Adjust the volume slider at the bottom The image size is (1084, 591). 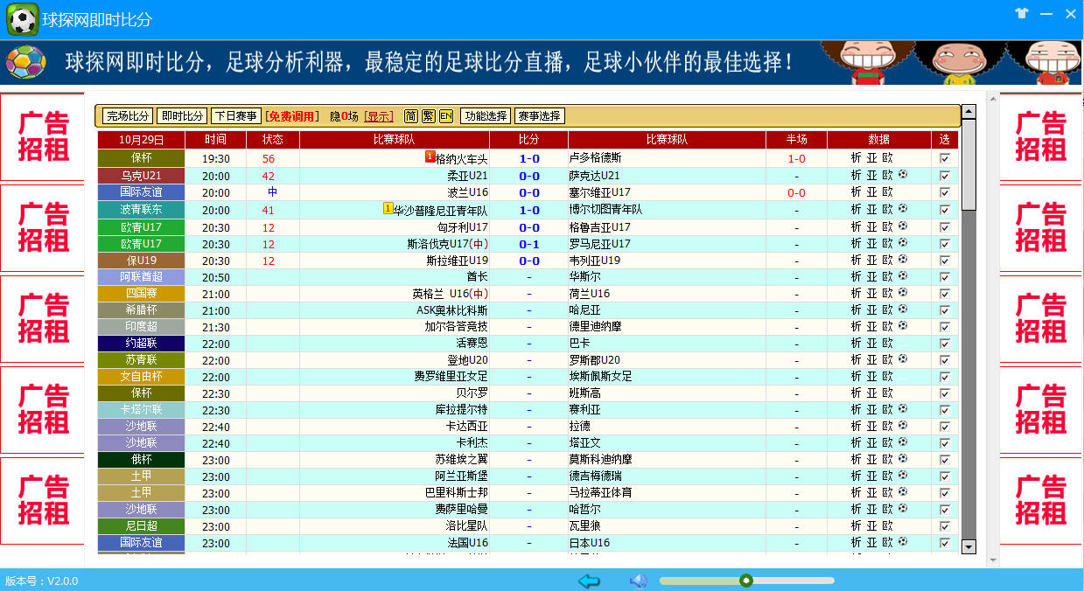(745, 581)
